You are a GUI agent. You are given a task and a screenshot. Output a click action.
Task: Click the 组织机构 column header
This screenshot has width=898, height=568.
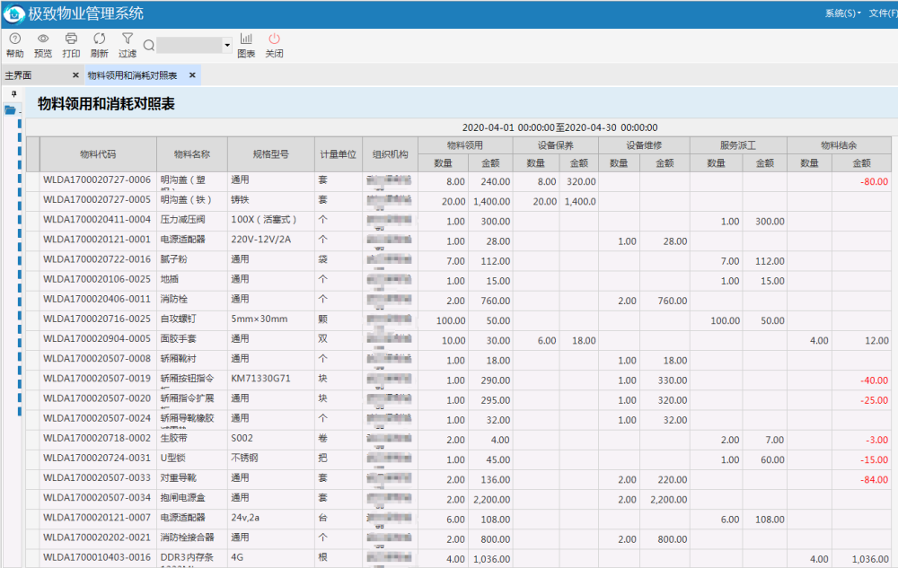pyautogui.click(x=390, y=154)
